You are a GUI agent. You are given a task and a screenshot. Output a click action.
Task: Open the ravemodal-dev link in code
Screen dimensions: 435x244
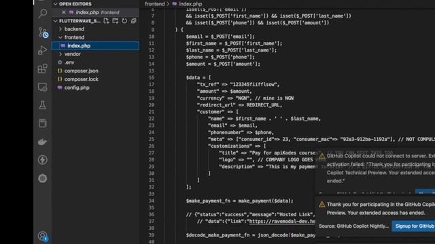point(282,222)
